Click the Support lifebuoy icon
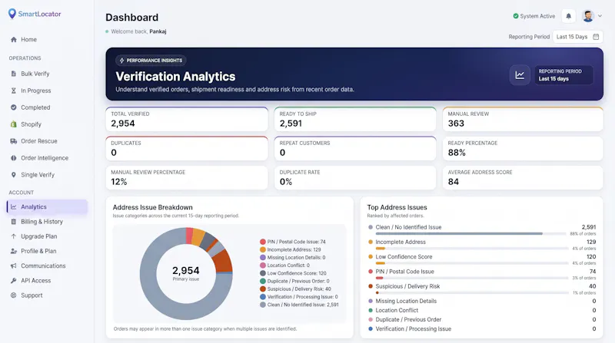Viewport: 615px width, 343px height. (14, 295)
